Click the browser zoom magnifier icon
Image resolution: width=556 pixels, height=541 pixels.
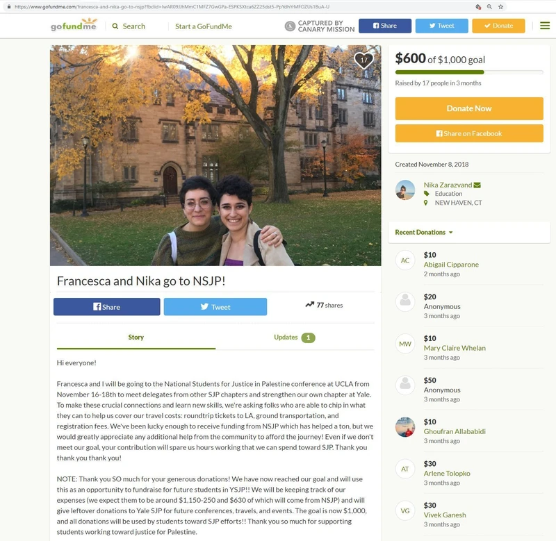(489, 7)
